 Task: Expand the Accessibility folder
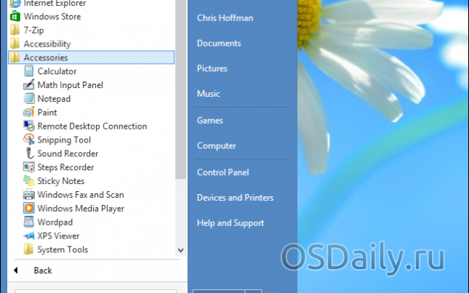tap(47, 44)
